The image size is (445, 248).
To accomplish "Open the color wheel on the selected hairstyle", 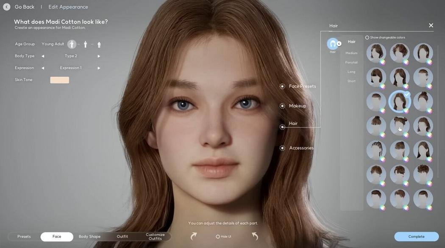I will click(406, 110).
